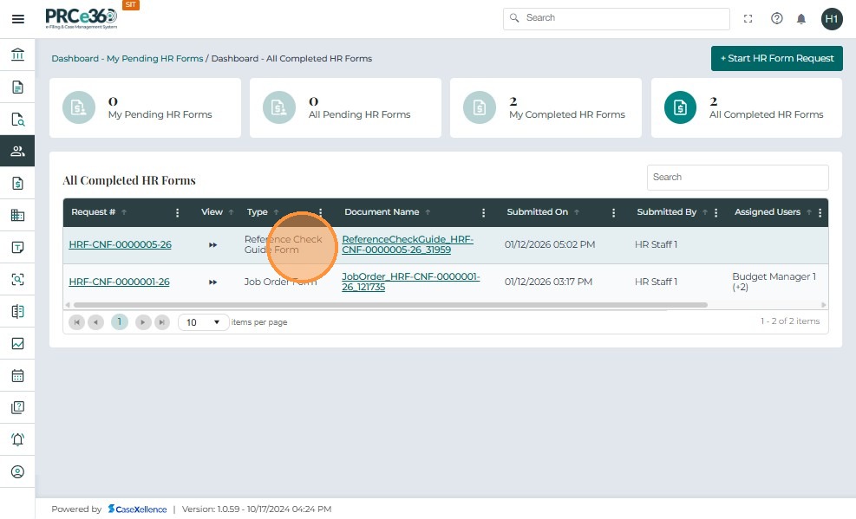Click the table Search input field

[x=737, y=177]
